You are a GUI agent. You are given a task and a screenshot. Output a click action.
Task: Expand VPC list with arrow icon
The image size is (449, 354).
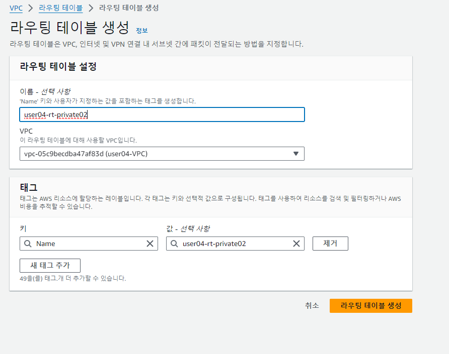[x=296, y=154]
